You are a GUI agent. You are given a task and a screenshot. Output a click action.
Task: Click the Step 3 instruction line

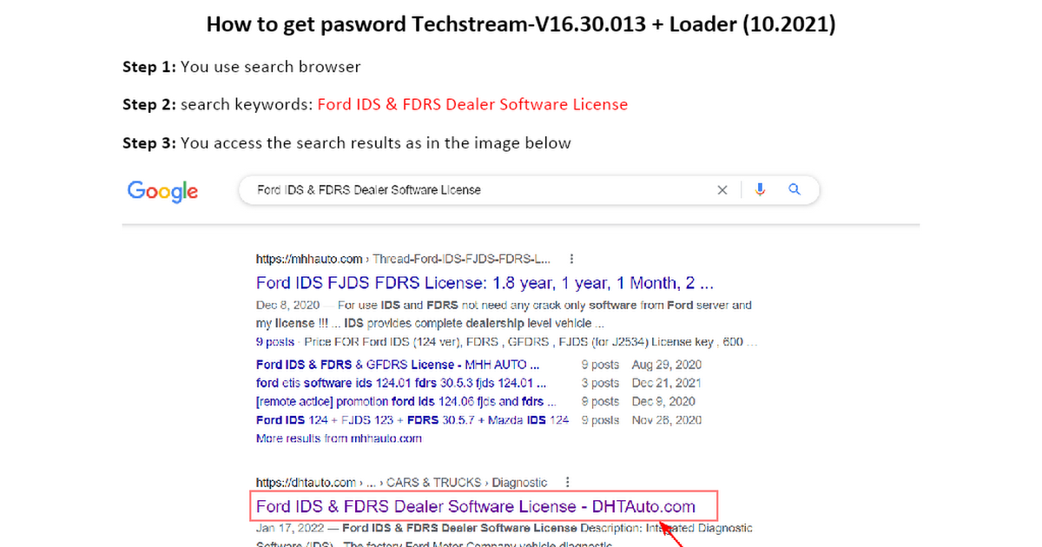346,142
